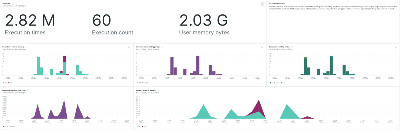Click info icon beside Memory bytes by memory

pos(158,90)
